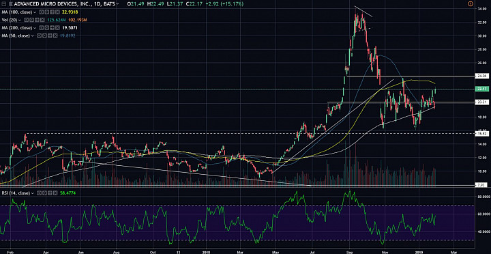Click the flag icon beside the symbol title

point(11,4)
